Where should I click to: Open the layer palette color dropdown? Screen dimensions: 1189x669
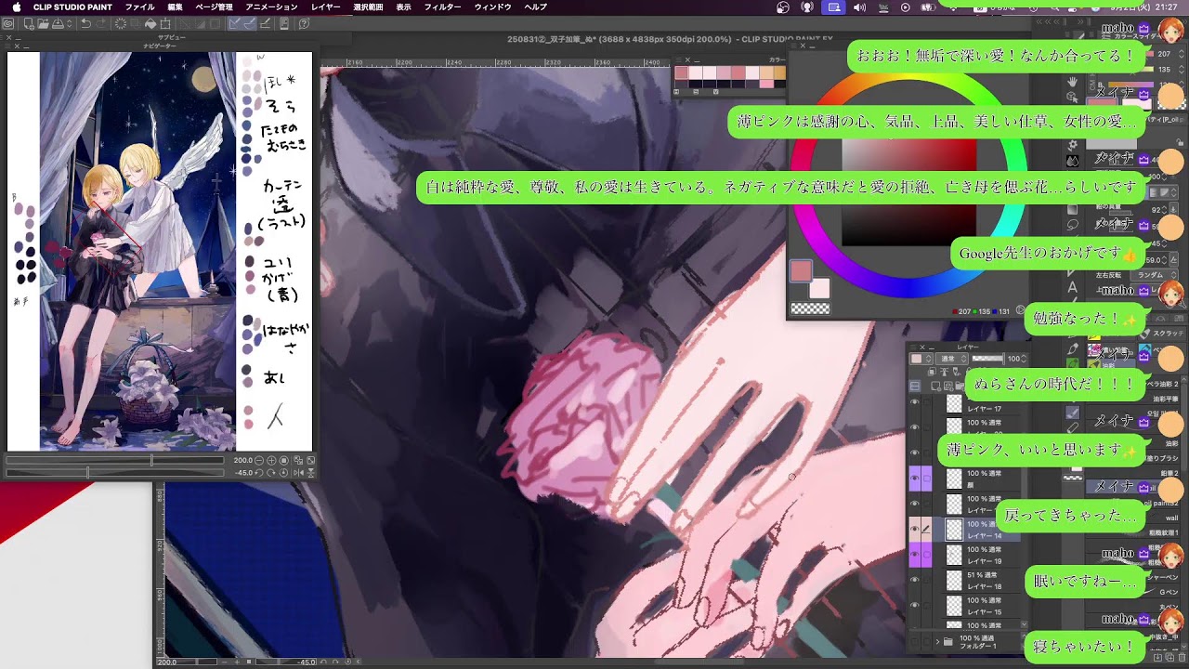tap(921, 359)
